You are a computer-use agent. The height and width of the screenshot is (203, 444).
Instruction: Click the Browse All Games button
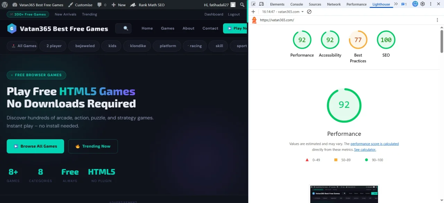tap(35, 146)
